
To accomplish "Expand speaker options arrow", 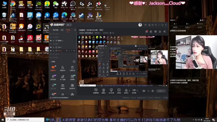I will pyautogui.click(x=137, y=91).
